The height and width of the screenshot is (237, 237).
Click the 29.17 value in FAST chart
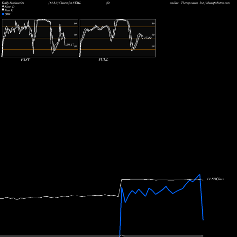pos(70,45)
